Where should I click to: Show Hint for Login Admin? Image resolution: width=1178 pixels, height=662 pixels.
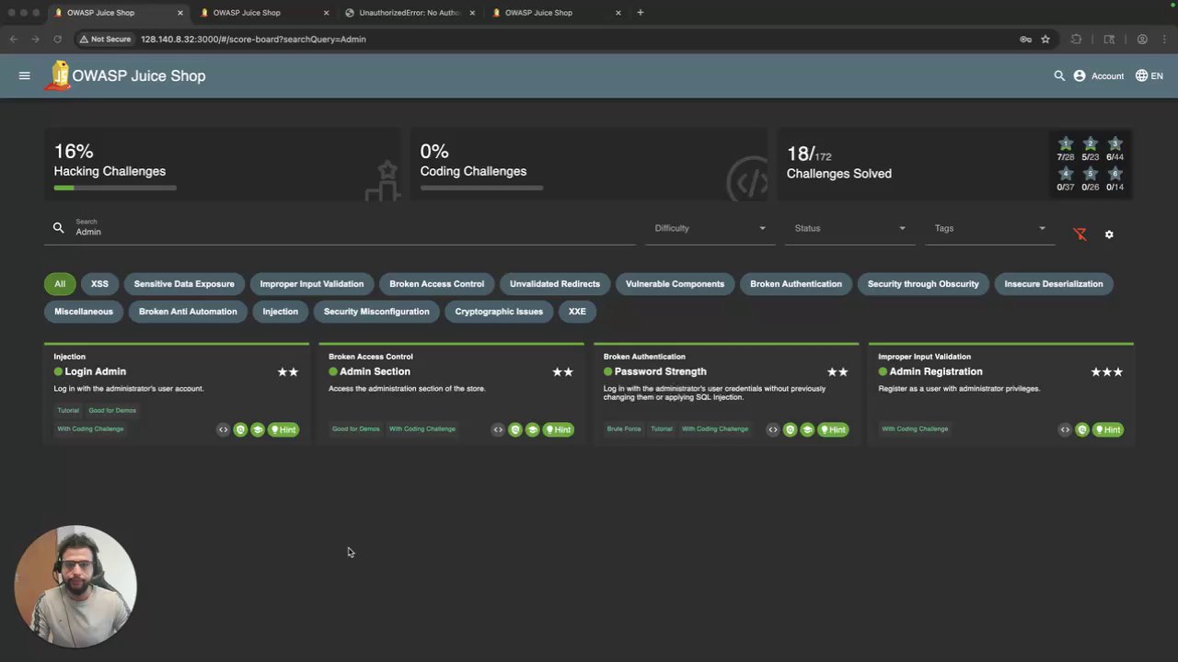[283, 429]
